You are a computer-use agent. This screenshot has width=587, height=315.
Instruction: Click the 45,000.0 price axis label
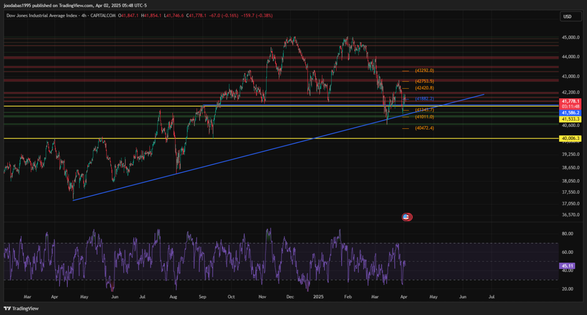[x=571, y=37]
